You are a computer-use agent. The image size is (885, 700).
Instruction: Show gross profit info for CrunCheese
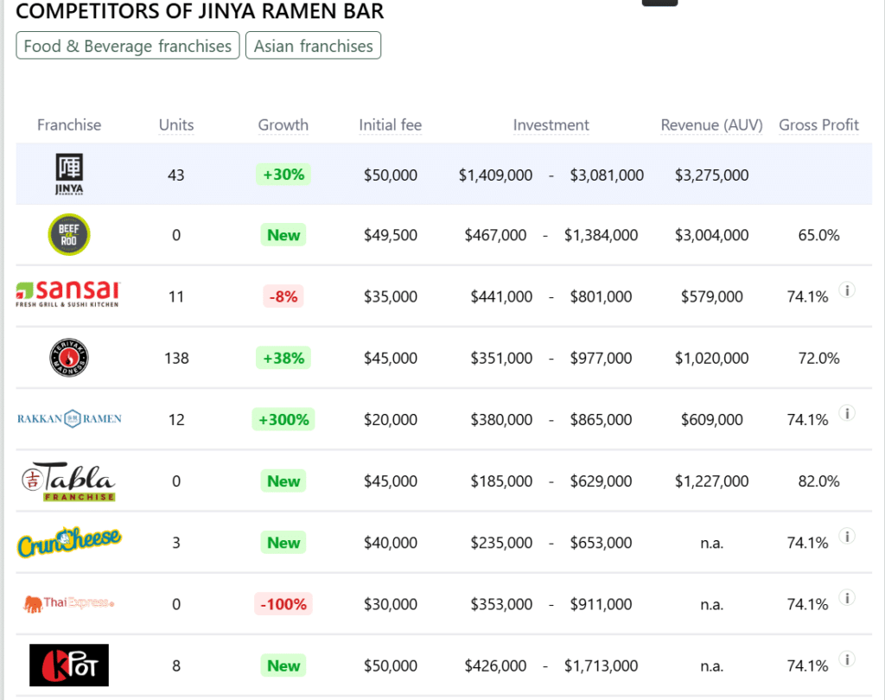pyautogui.click(x=847, y=537)
